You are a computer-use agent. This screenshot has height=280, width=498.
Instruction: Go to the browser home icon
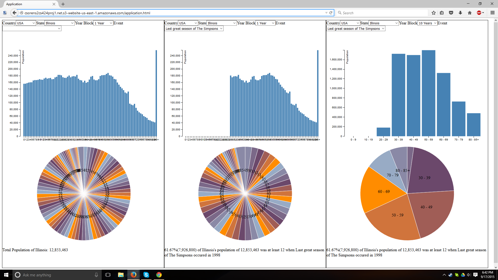pyautogui.click(x=469, y=13)
